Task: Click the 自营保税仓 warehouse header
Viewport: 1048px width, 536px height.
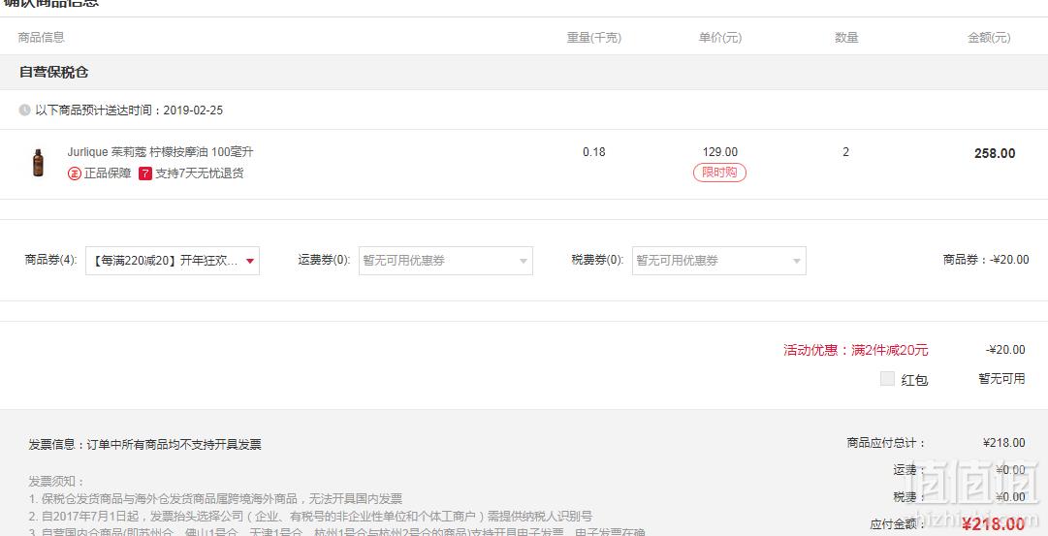Action: [x=53, y=72]
